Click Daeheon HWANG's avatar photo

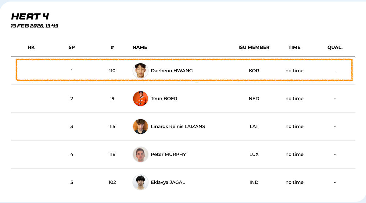tap(141, 71)
